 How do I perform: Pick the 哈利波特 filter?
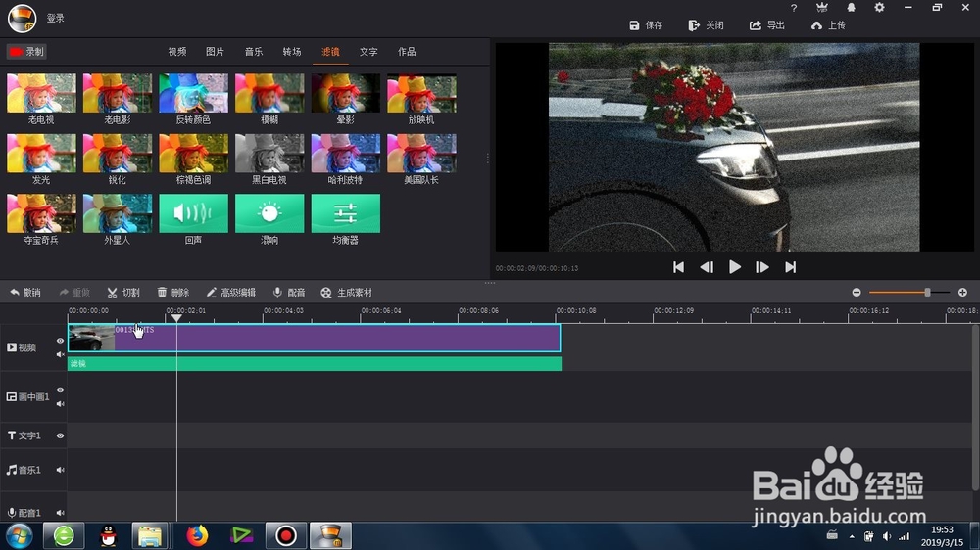tap(346, 153)
